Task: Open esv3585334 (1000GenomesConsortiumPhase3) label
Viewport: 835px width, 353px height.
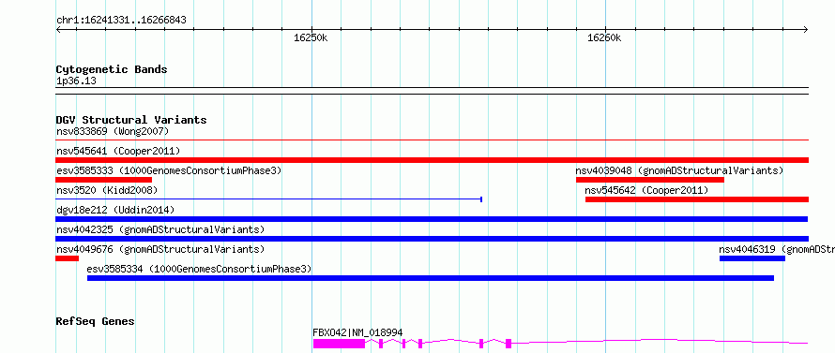Action: [199, 270]
